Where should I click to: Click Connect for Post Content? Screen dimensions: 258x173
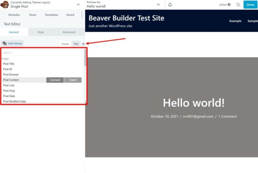point(55,80)
